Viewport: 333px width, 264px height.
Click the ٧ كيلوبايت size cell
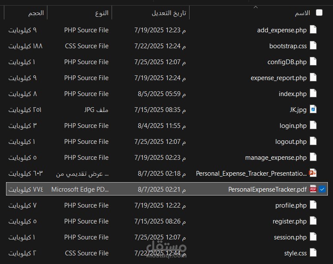tap(22, 205)
